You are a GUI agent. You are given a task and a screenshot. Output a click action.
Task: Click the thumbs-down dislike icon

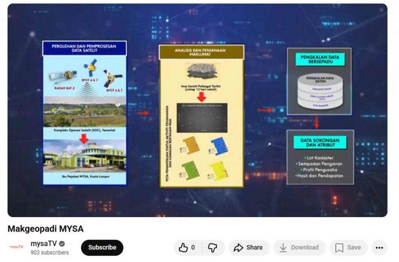point(213,248)
